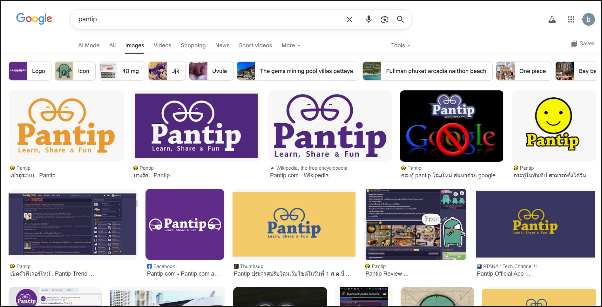The width and height of the screenshot is (602, 307).
Task: Open the Google account profile avatar
Action: (x=588, y=20)
